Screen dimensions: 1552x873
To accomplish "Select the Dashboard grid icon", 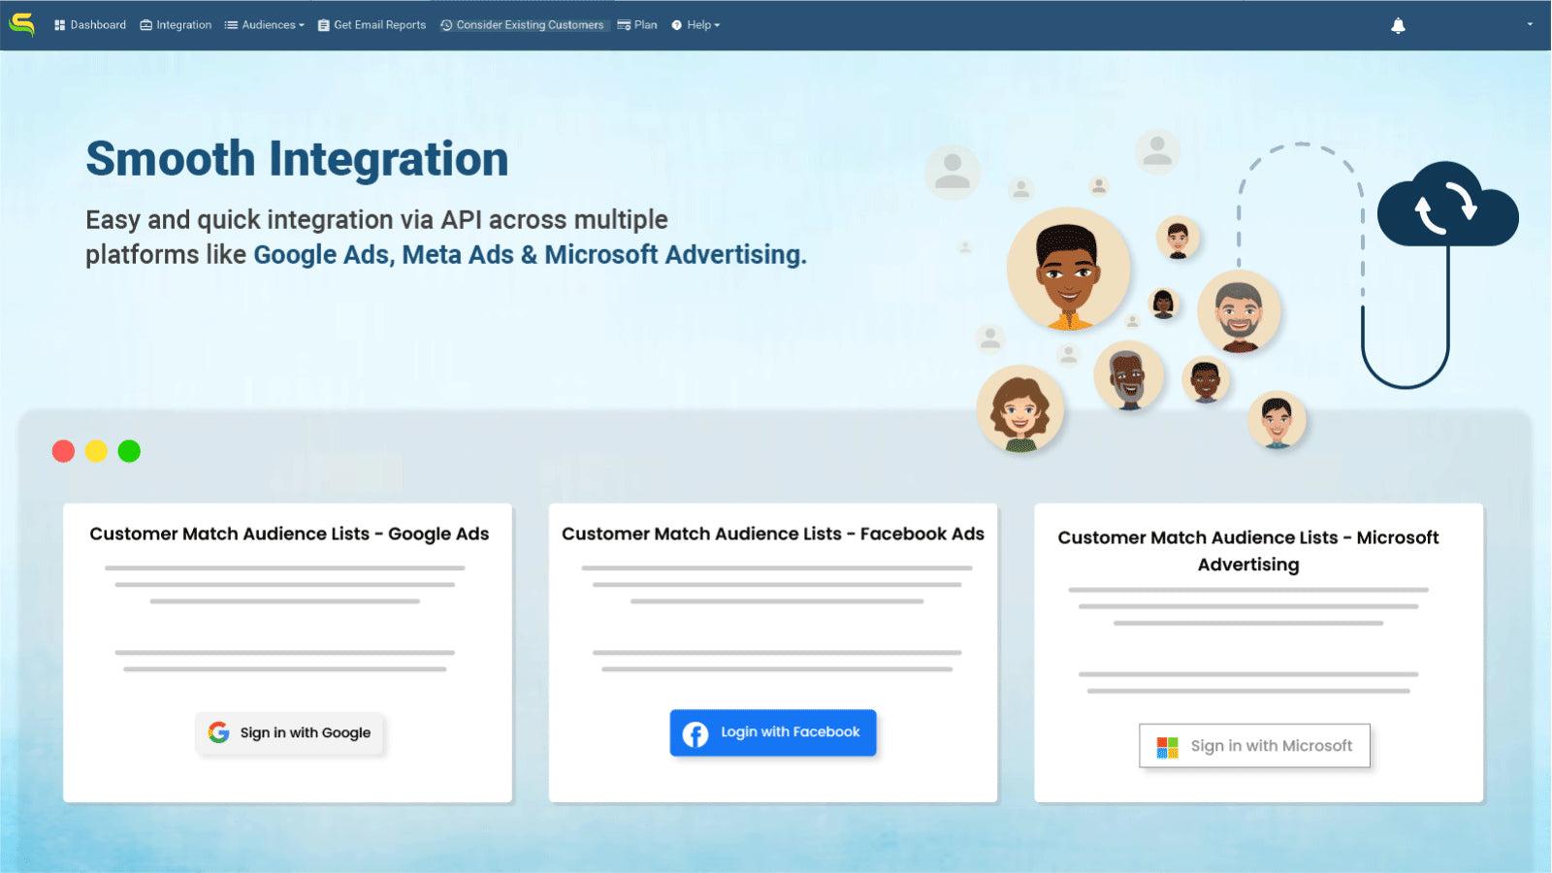I will (61, 24).
